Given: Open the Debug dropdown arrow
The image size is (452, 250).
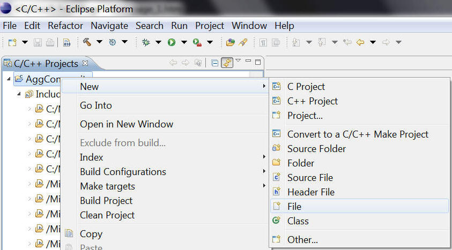Looking at the screenshot, I should 158,42.
